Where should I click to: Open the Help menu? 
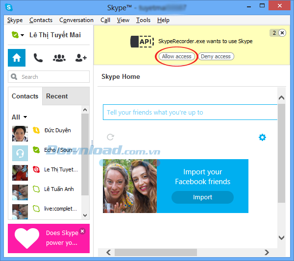[163, 20]
